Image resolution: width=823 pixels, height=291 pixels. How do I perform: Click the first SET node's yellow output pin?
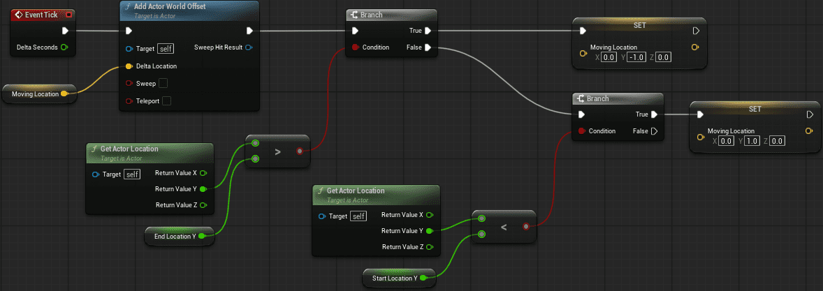[x=695, y=47]
